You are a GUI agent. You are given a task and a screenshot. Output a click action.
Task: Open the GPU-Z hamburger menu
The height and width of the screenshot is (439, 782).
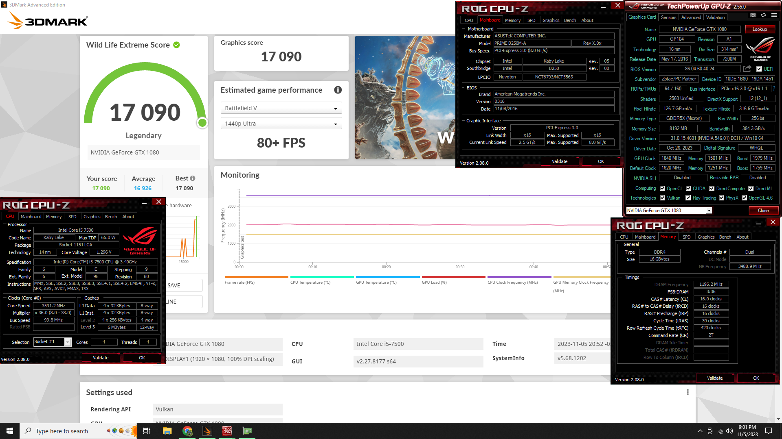click(774, 15)
